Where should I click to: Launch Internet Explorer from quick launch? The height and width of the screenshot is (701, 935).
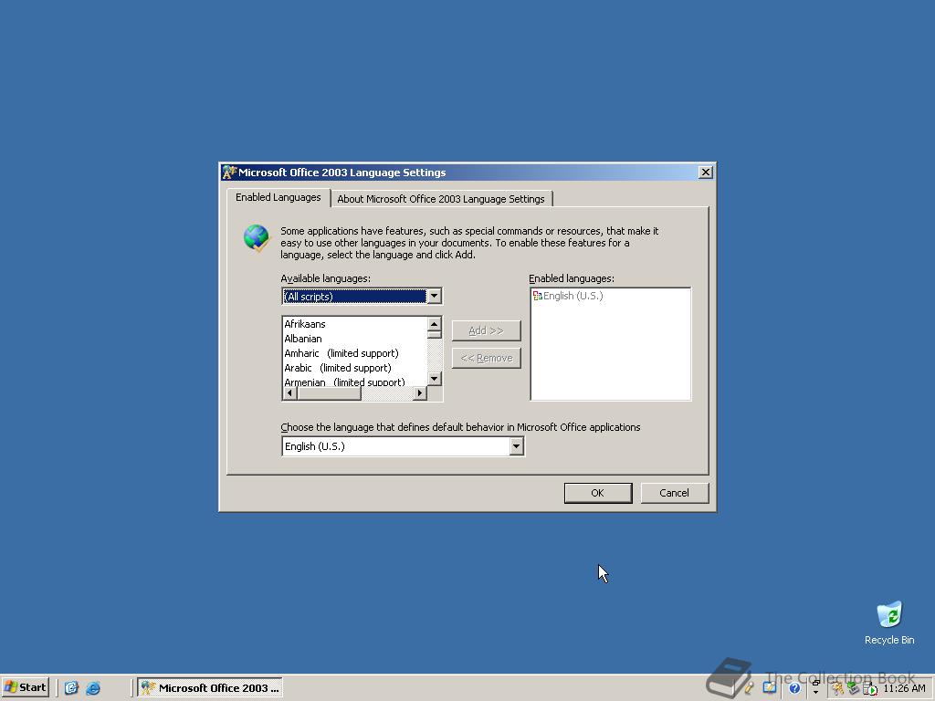tap(93, 688)
